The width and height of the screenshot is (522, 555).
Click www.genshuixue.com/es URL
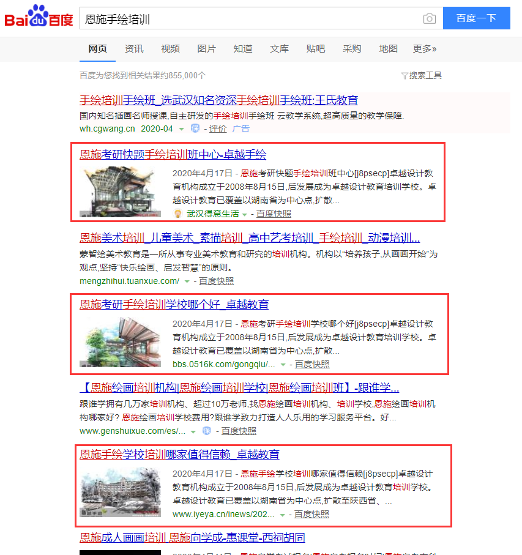tap(132, 431)
